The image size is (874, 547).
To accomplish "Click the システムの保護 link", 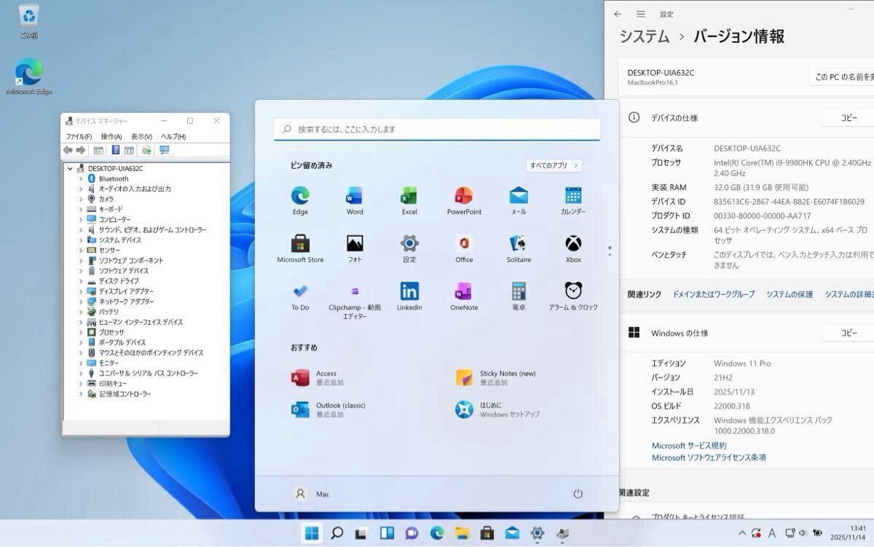I will (789, 294).
